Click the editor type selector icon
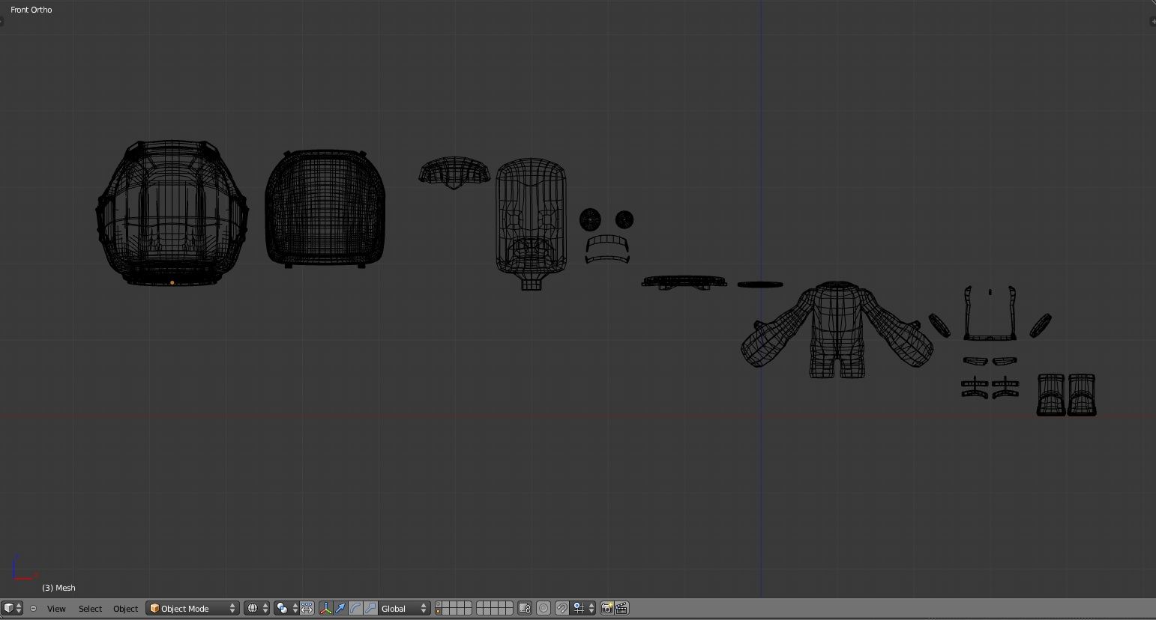The height and width of the screenshot is (620, 1156). (9, 608)
